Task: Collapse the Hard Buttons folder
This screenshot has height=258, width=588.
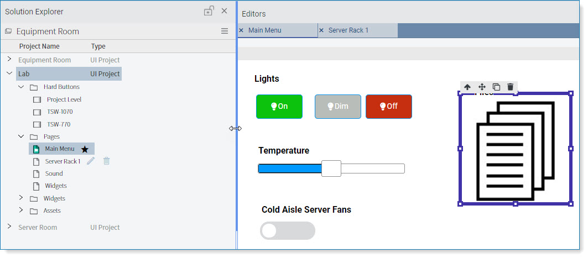Action: 21,87
